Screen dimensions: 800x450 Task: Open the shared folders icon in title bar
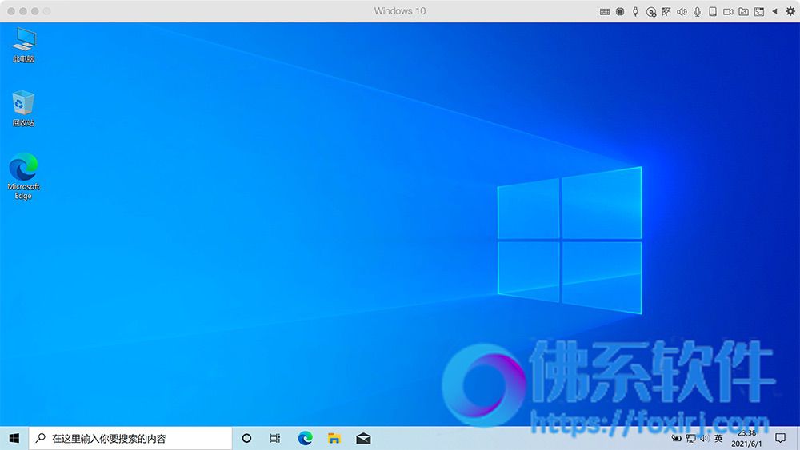click(744, 11)
